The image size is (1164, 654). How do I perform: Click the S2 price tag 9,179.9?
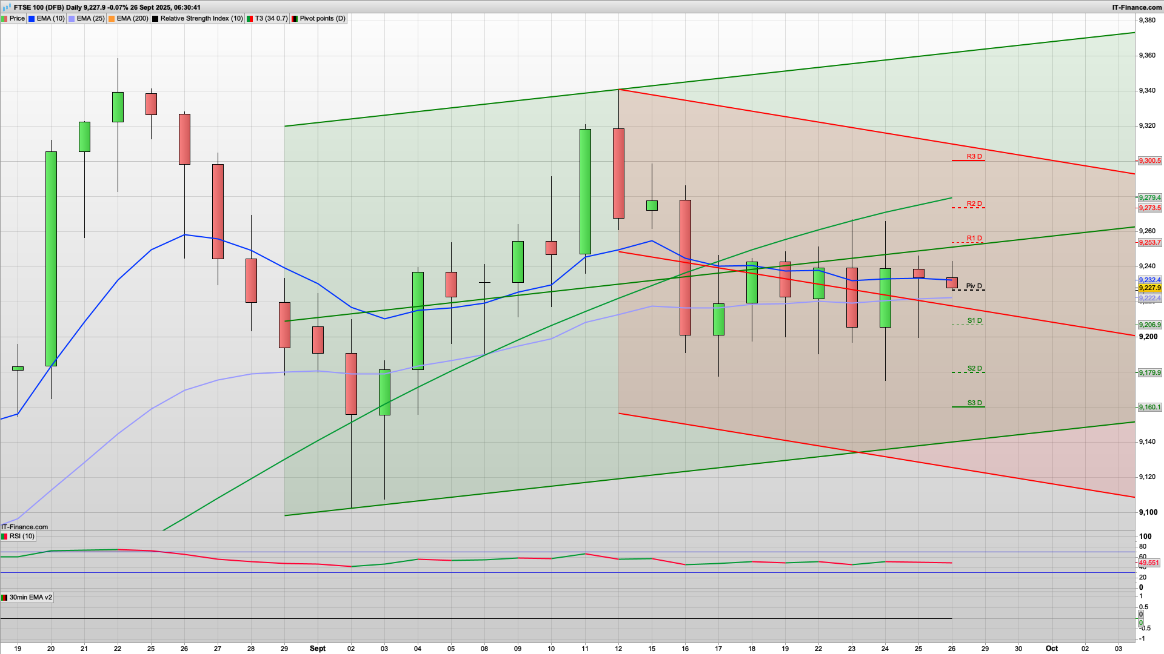[x=1149, y=373]
